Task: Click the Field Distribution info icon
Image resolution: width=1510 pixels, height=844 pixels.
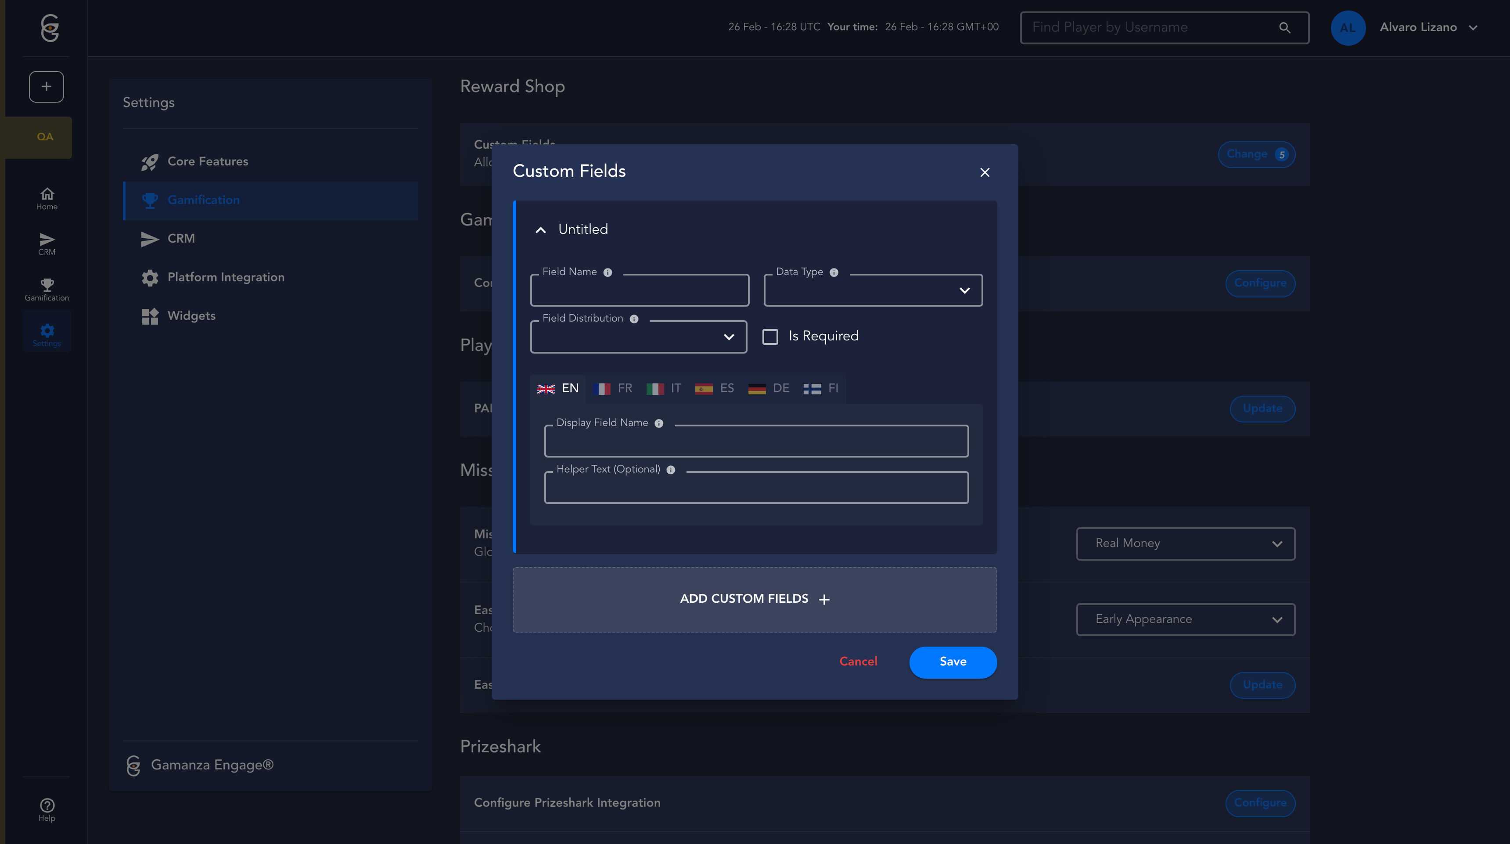Action: pos(634,319)
